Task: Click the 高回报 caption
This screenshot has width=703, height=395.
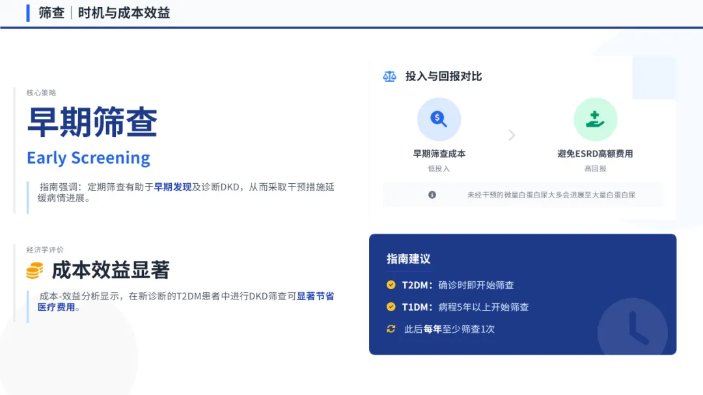Action: 595,168
